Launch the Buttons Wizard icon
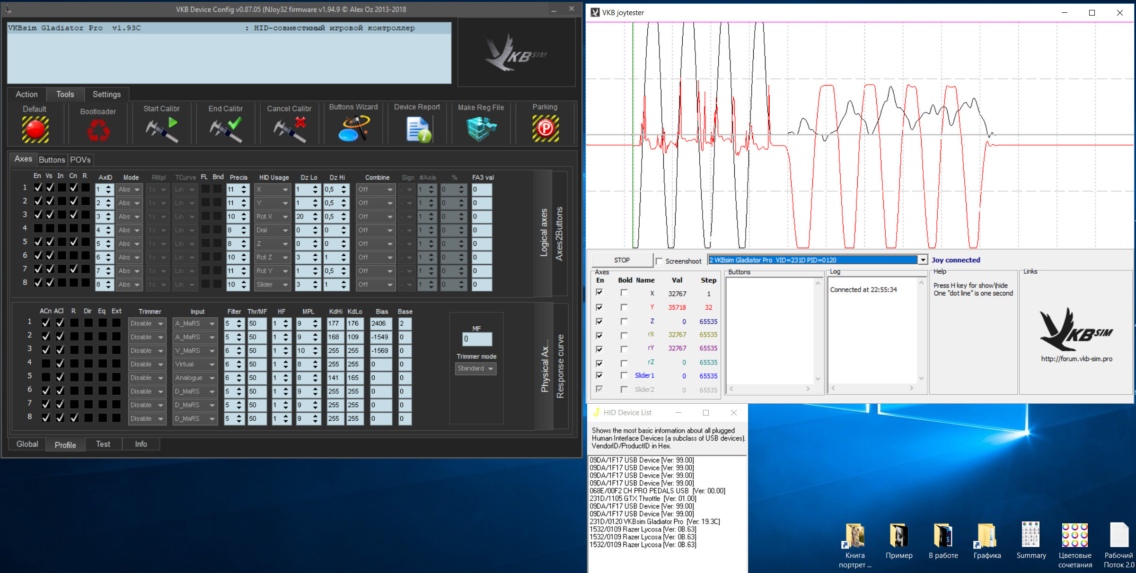 click(353, 129)
